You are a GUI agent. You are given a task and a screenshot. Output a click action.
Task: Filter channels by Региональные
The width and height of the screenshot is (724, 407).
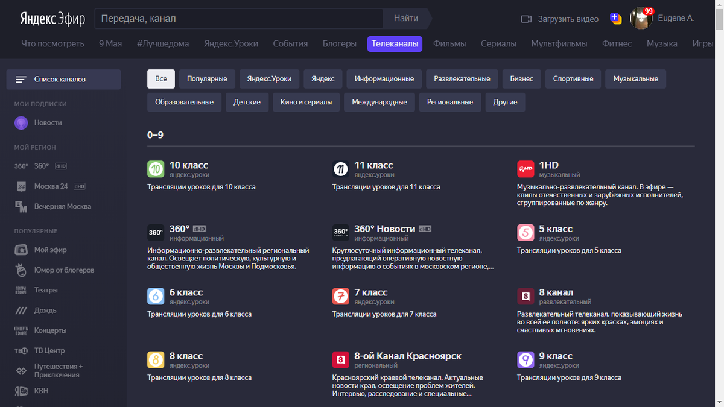pos(450,103)
